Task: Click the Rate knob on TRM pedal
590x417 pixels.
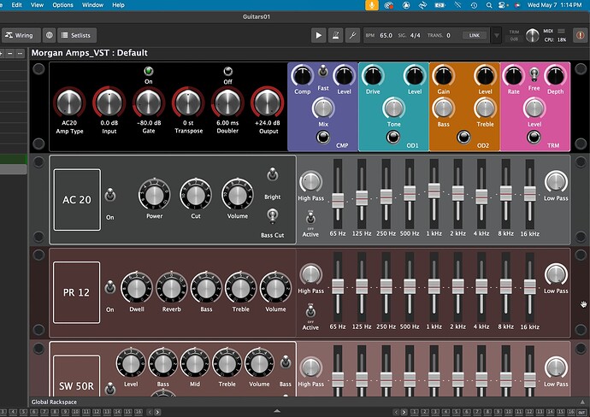Action: [x=514, y=75]
